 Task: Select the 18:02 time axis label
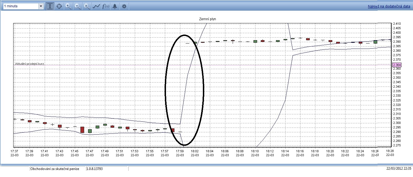tap(195, 153)
